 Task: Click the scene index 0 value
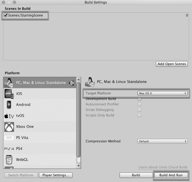[187, 15]
